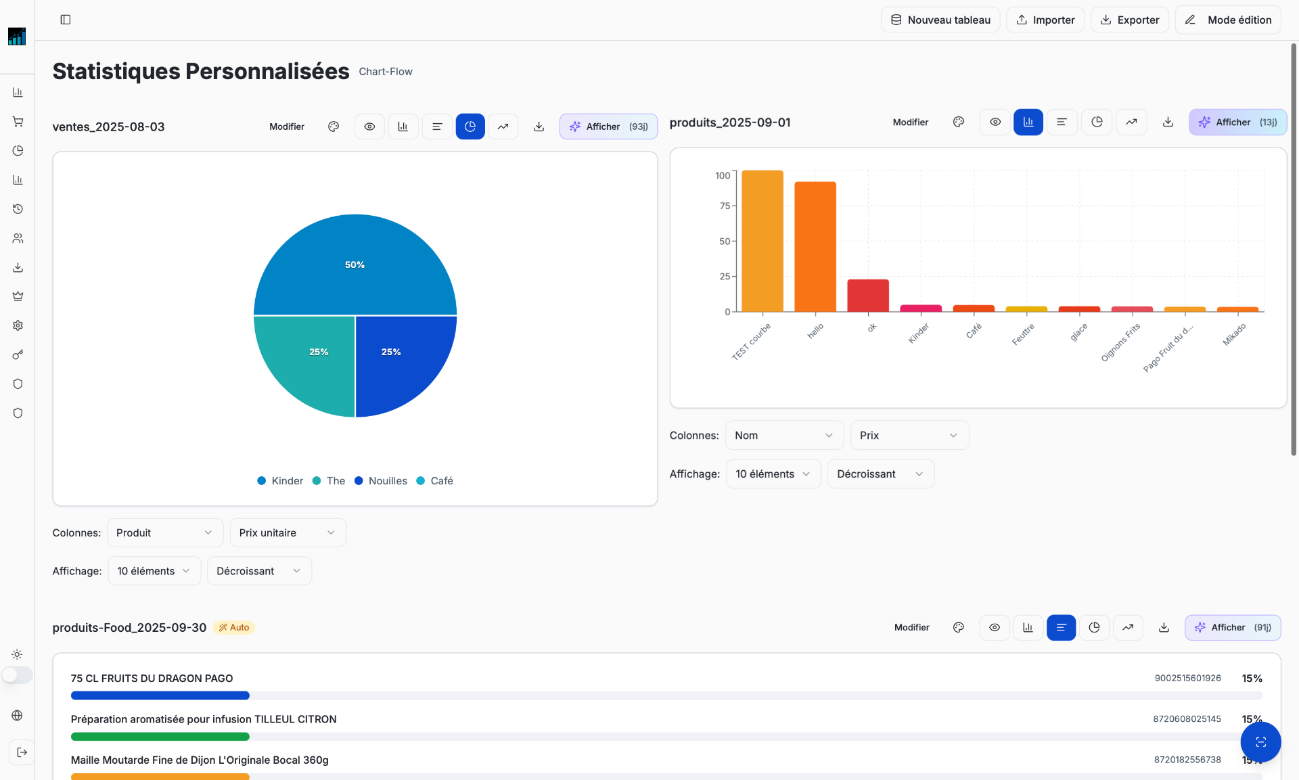Open color palette for ventes_2025-08-03 chart
The height and width of the screenshot is (780, 1299).
pyautogui.click(x=334, y=127)
